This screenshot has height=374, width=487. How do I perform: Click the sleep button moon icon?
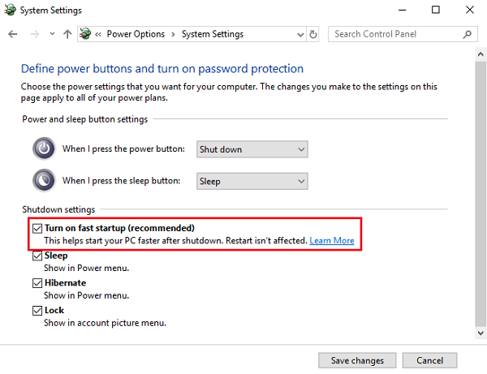[43, 181]
